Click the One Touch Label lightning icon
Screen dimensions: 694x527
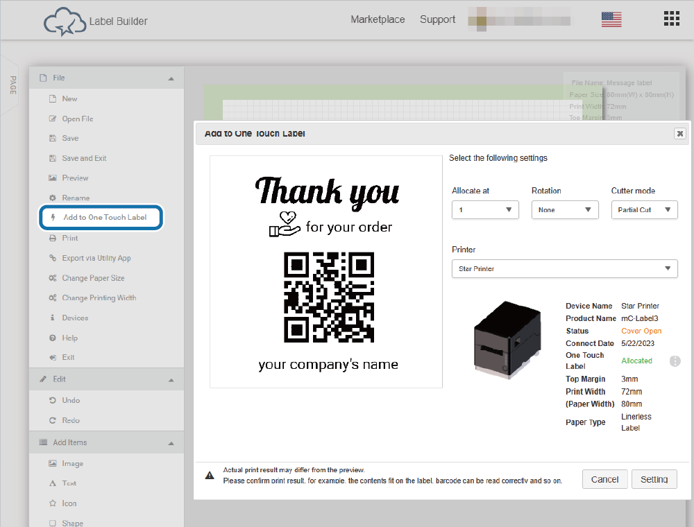(53, 217)
